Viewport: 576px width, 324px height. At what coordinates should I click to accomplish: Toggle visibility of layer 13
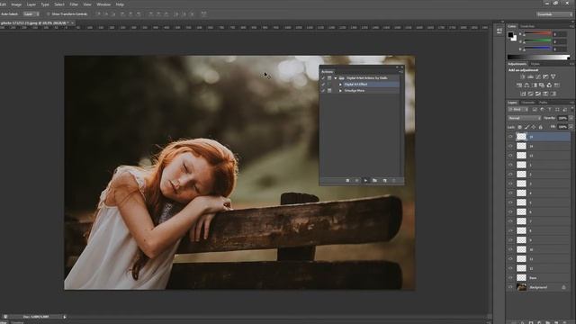[510, 156]
